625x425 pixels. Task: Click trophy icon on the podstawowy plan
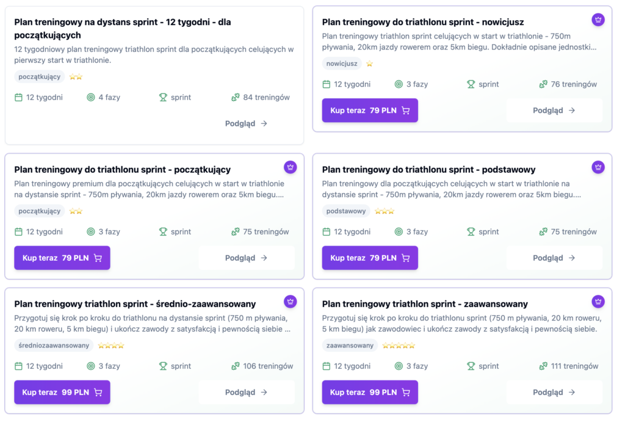(471, 232)
